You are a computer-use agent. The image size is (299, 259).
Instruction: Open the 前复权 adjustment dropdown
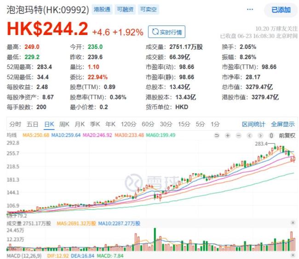(x=287, y=135)
